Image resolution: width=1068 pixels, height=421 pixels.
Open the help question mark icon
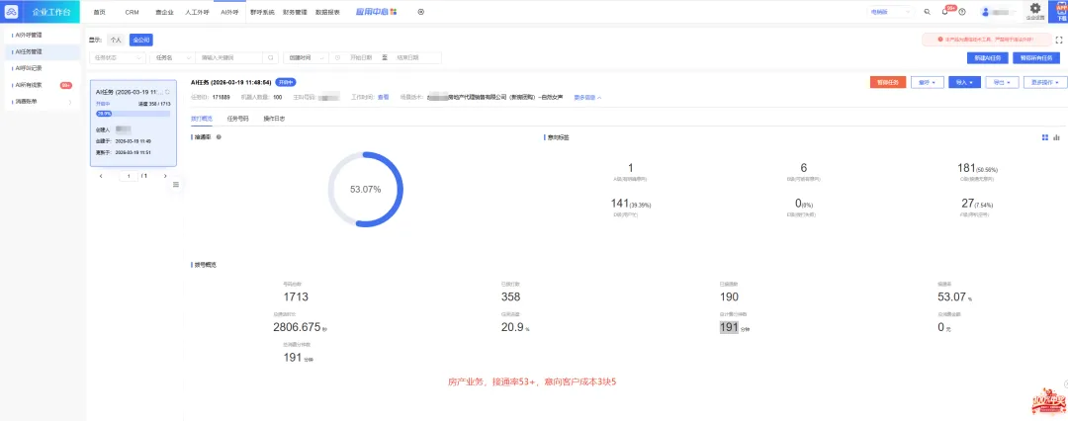962,12
